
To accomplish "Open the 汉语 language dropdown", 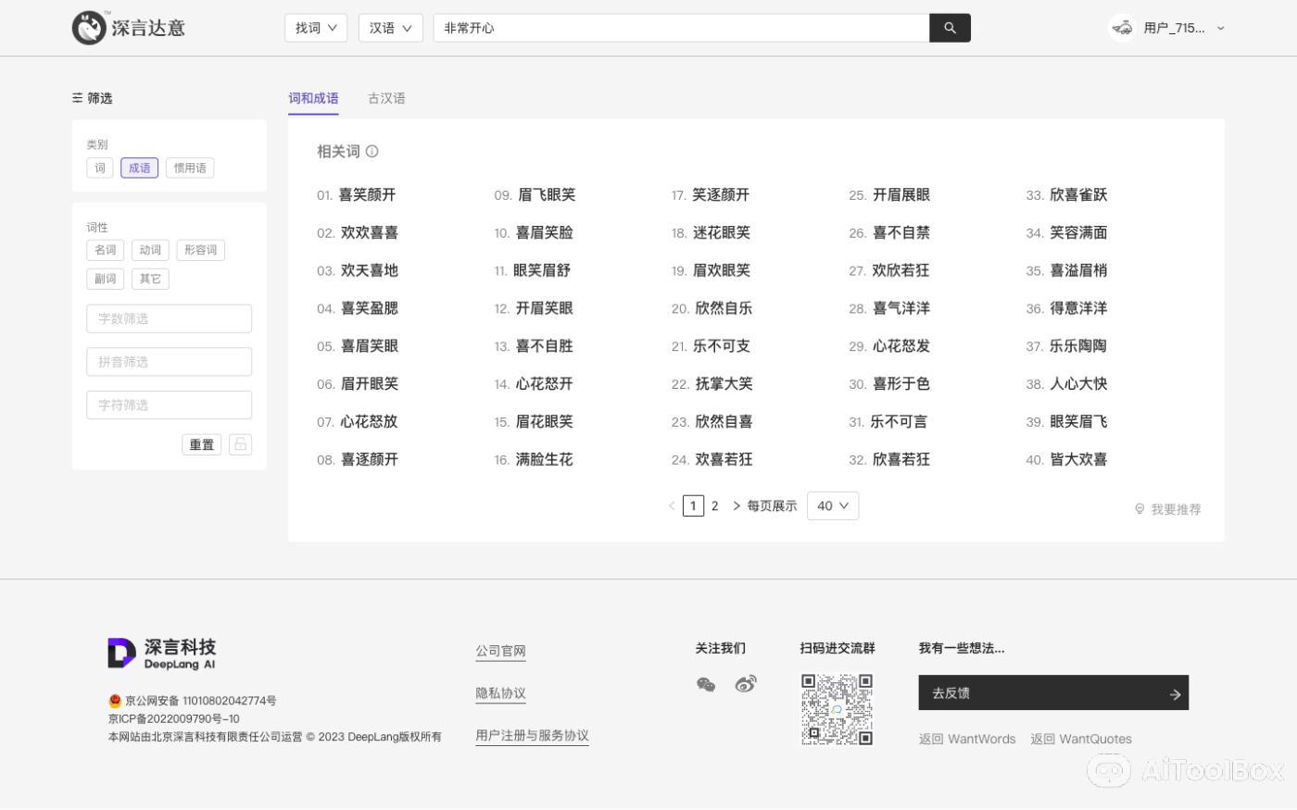I will [390, 28].
